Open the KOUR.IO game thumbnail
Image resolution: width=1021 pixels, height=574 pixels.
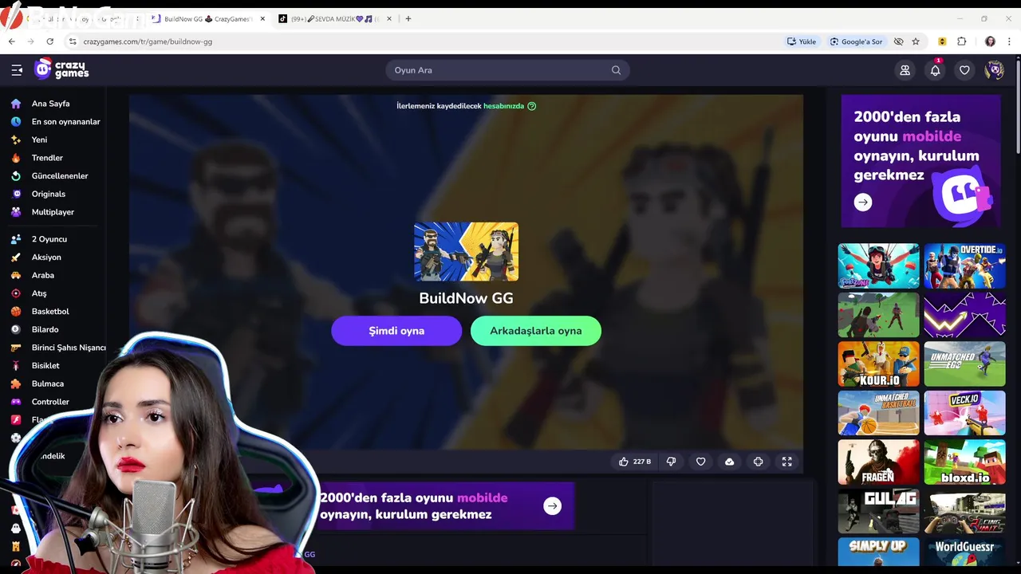tap(878, 364)
